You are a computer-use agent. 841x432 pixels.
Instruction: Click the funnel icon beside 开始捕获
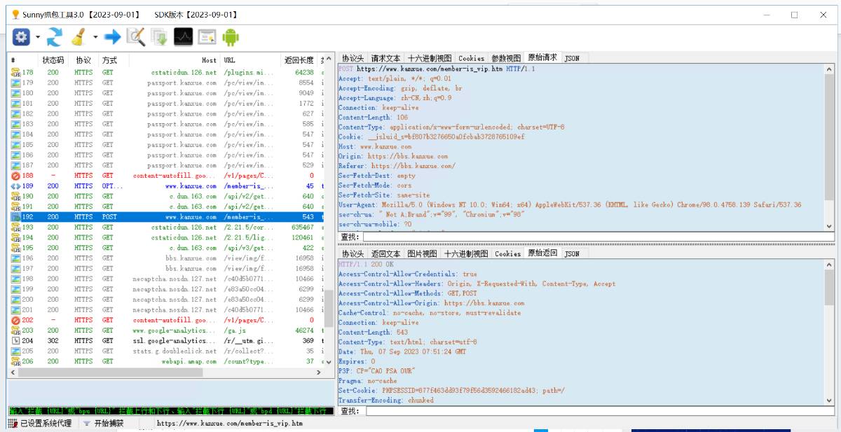point(86,424)
